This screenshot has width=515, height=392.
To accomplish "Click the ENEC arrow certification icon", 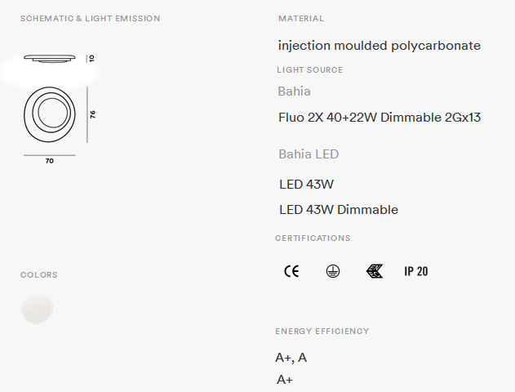I will tap(375, 271).
